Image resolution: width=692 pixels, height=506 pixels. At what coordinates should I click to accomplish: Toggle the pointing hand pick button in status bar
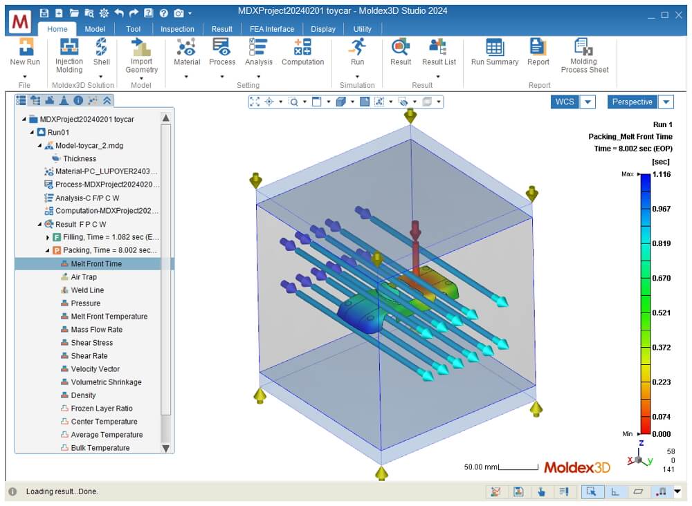(542, 491)
